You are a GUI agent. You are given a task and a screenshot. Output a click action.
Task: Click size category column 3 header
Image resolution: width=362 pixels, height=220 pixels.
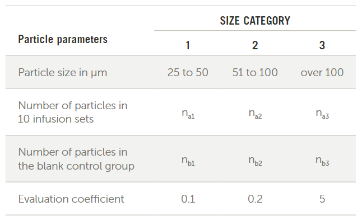point(322,45)
